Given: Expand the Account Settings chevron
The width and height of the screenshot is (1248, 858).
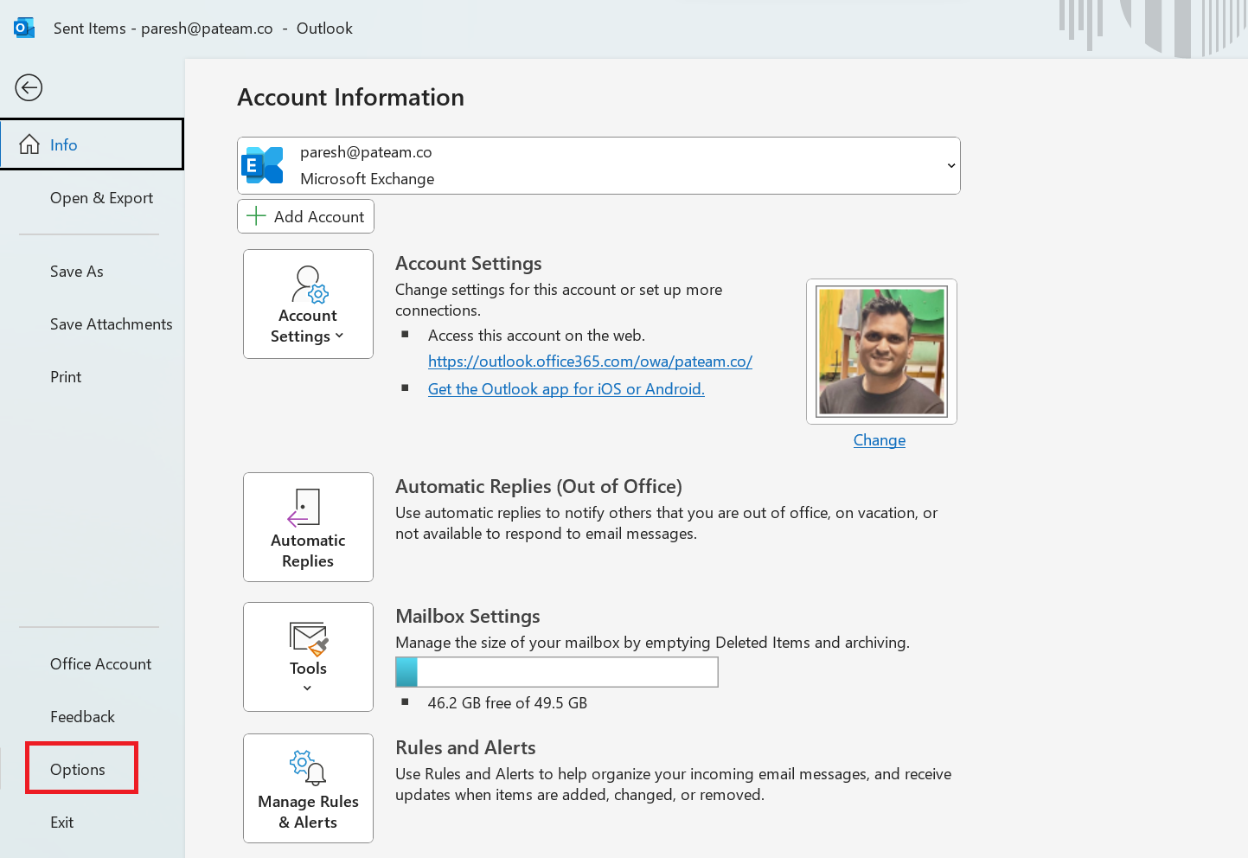Looking at the screenshot, I should 339,336.
